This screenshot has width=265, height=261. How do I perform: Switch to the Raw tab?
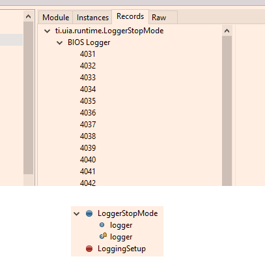163,18
